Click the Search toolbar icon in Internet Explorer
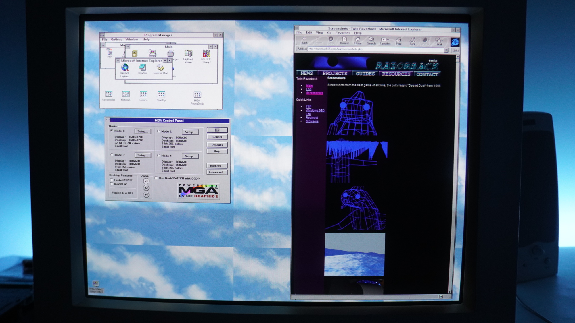 [x=371, y=40]
